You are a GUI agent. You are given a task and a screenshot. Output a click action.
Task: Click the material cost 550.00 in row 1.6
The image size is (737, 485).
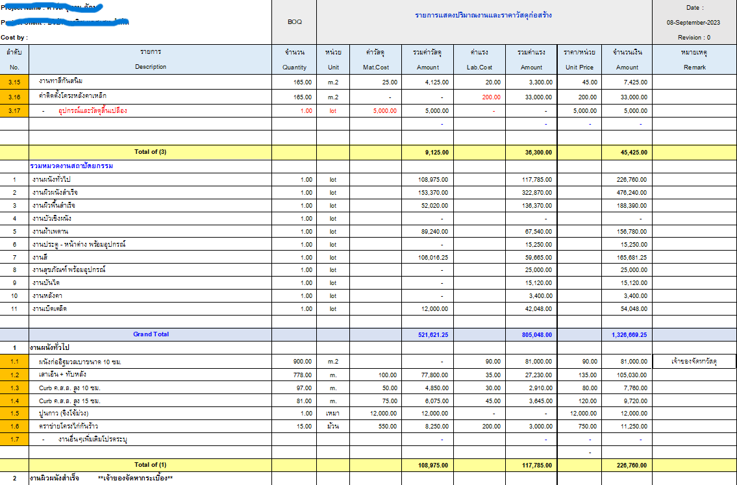388,427
